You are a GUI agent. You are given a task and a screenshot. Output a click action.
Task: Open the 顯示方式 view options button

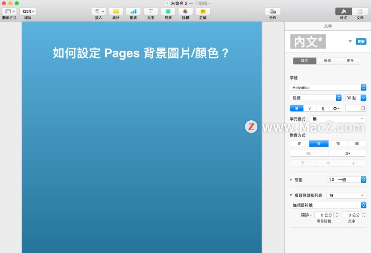pos(9,11)
